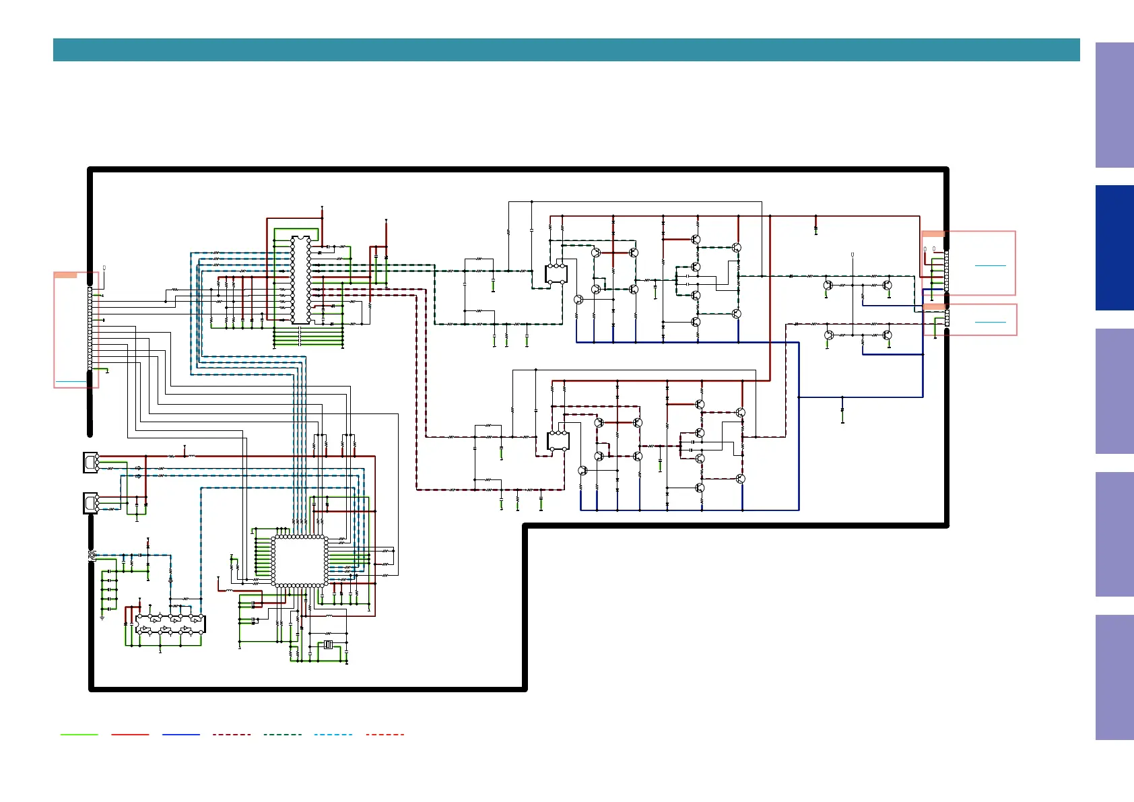Click the solid green legend line
Screen dimensions: 1134x802
(x=79, y=735)
